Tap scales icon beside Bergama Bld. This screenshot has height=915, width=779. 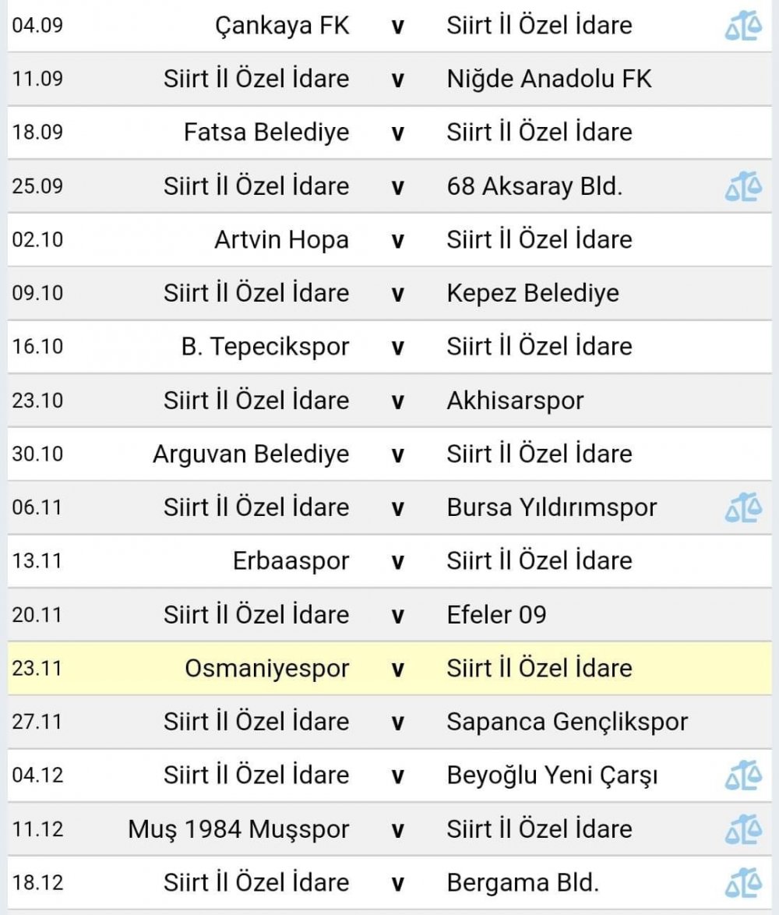point(743,882)
